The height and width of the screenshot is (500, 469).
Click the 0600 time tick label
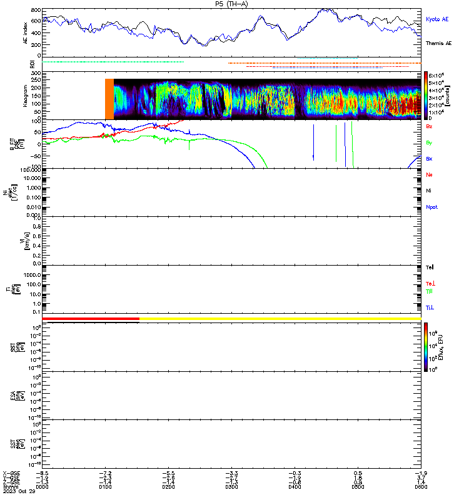[421, 487]
